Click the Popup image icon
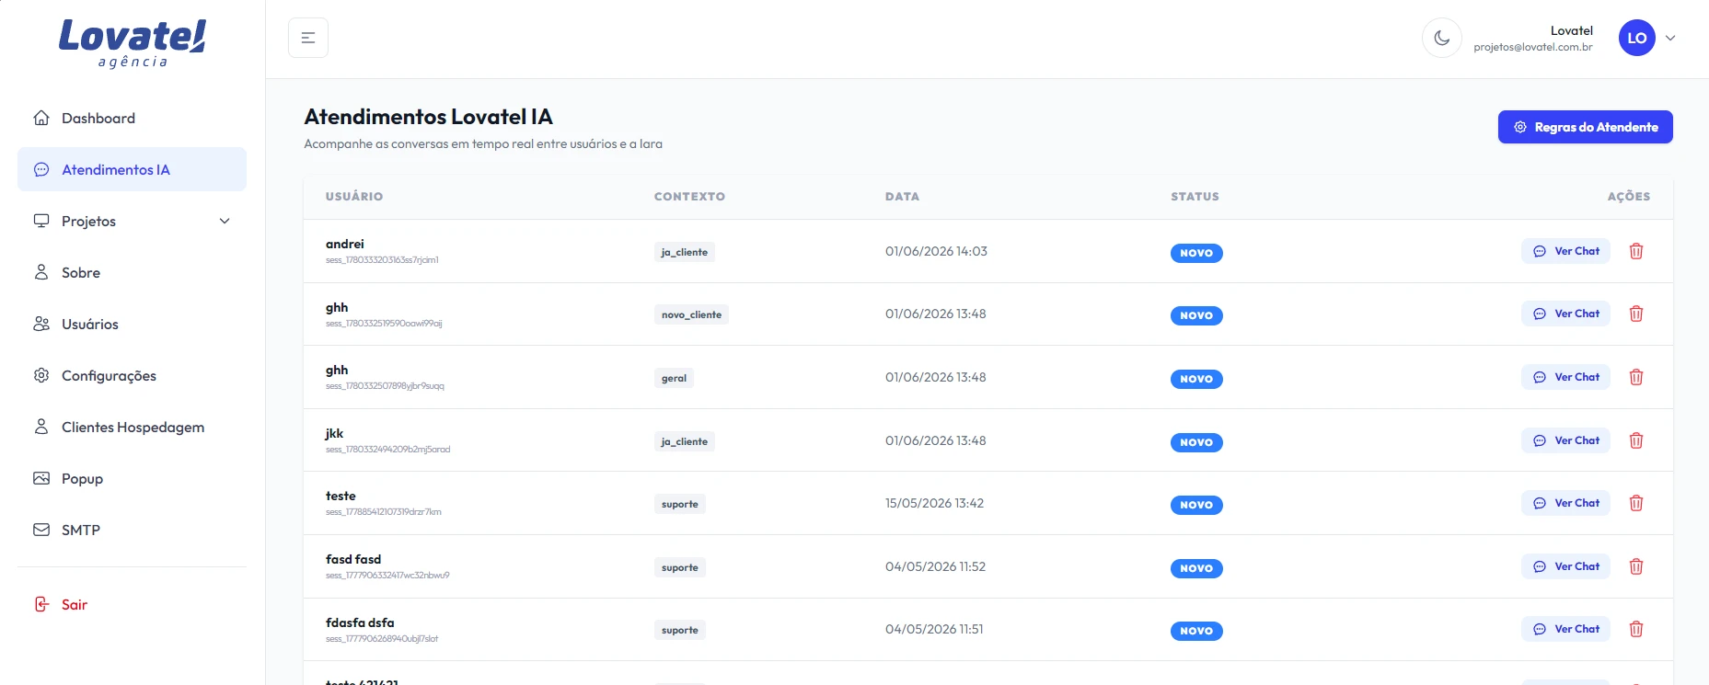Viewport: 1709px width, 685px height. tap(41, 478)
